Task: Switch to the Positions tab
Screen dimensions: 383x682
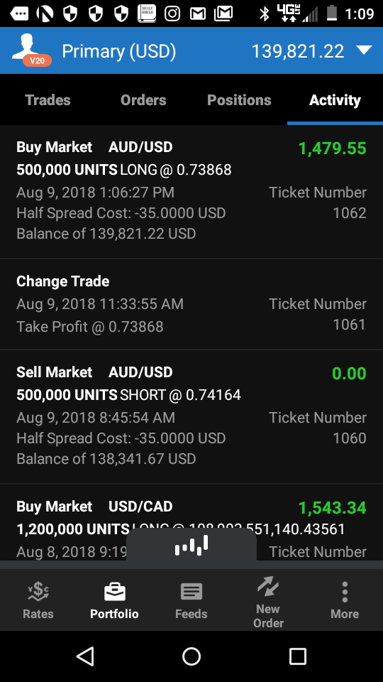Action: pyautogui.click(x=239, y=100)
